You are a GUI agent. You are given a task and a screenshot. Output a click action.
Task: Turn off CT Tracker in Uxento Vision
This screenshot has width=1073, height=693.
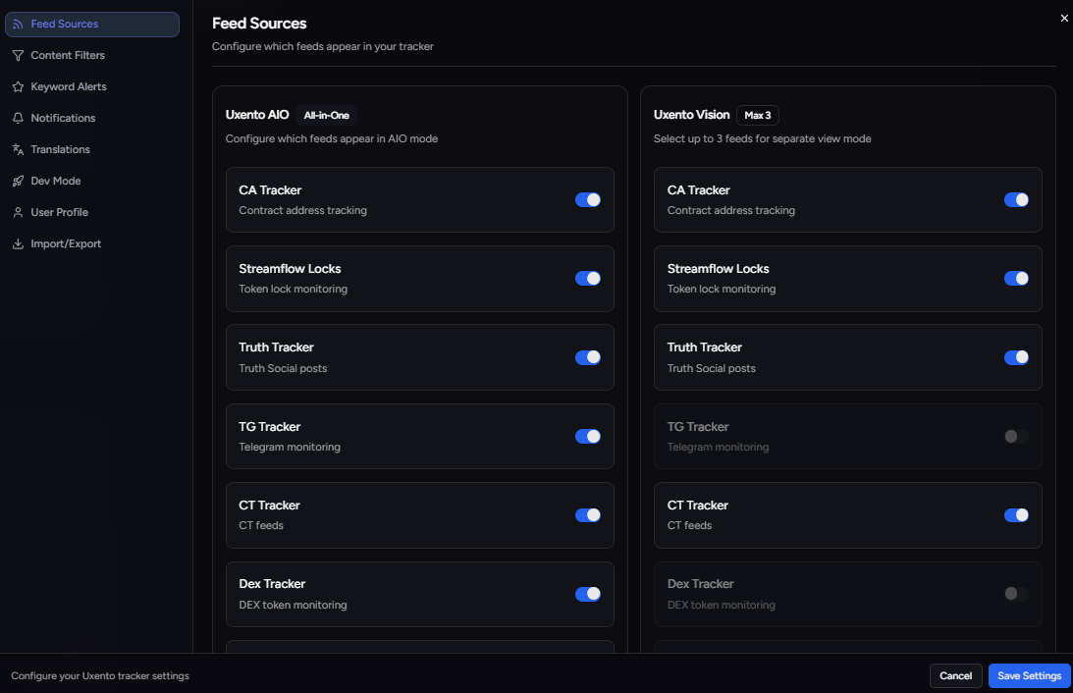coord(1015,514)
